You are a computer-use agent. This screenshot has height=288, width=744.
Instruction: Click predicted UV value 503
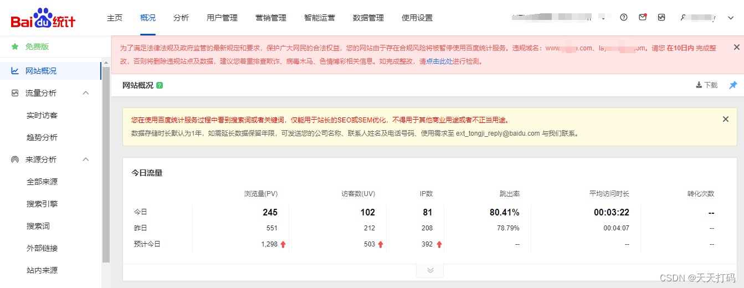[x=370, y=244]
